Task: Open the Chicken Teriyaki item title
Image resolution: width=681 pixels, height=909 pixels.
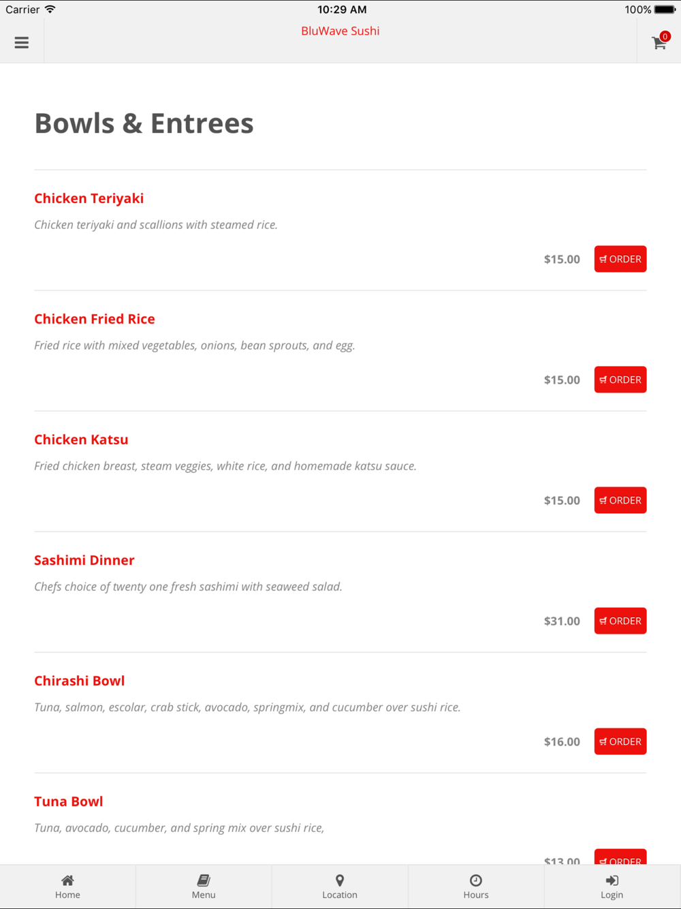Action: coord(89,198)
